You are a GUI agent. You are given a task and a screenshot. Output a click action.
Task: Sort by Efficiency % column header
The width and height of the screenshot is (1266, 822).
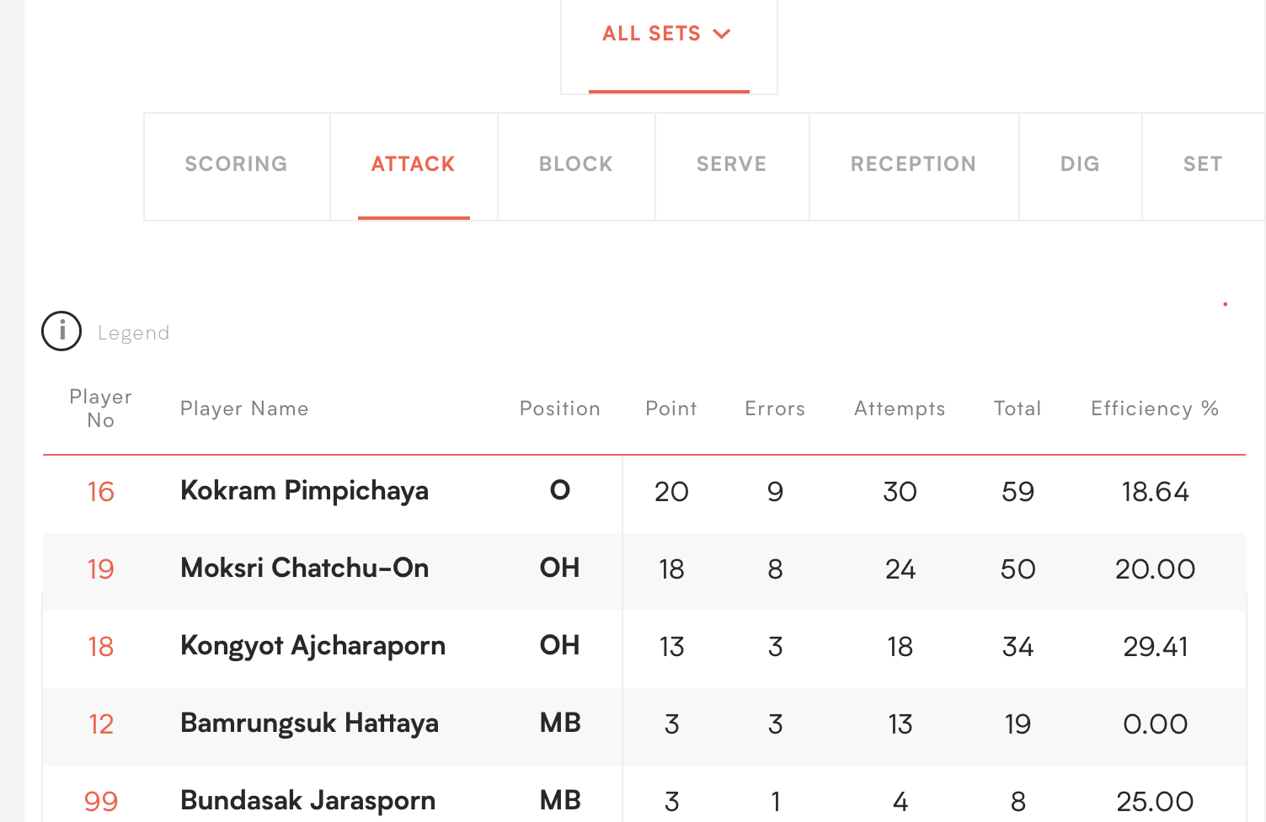[1155, 408]
